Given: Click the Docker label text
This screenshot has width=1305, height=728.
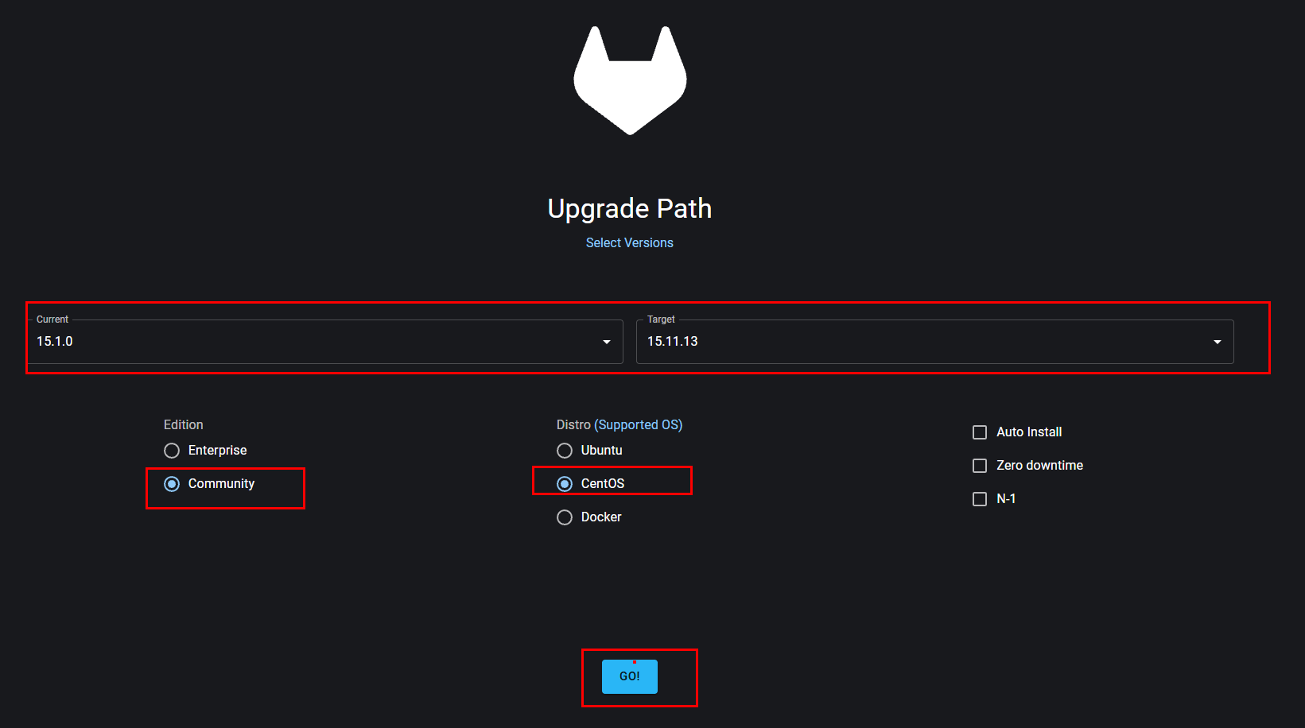Looking at the screenshot, I should click(601, 517).
